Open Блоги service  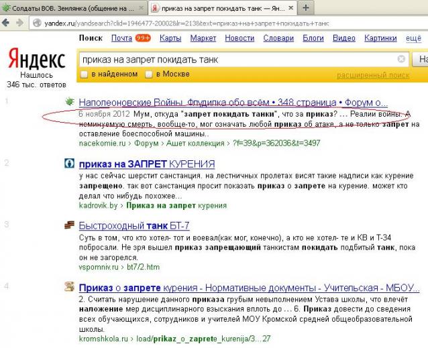tap(313, 38)
